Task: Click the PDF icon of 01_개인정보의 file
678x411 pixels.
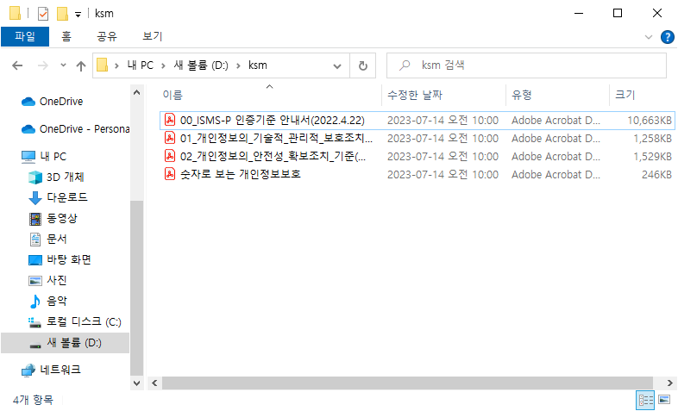Action: click(170, 138)
